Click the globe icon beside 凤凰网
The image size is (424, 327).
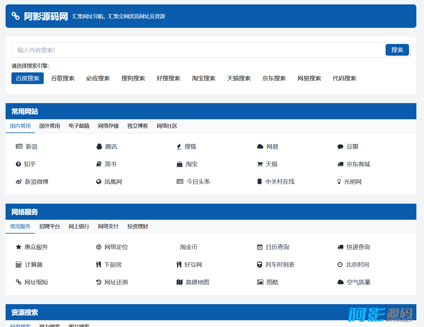tap(99, 182)
